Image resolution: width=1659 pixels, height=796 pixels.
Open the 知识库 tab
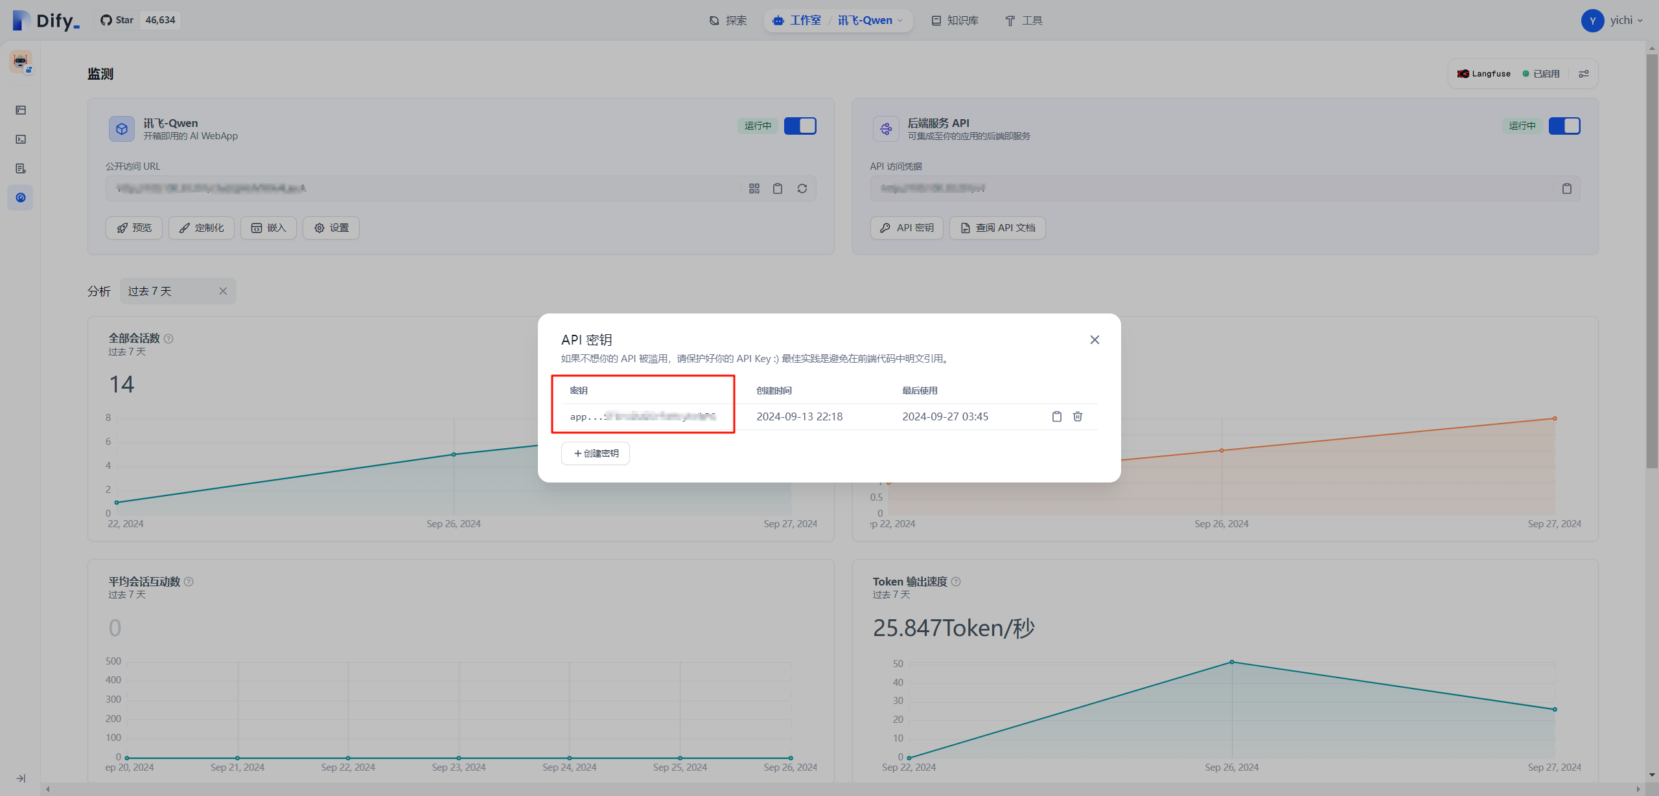955,21
